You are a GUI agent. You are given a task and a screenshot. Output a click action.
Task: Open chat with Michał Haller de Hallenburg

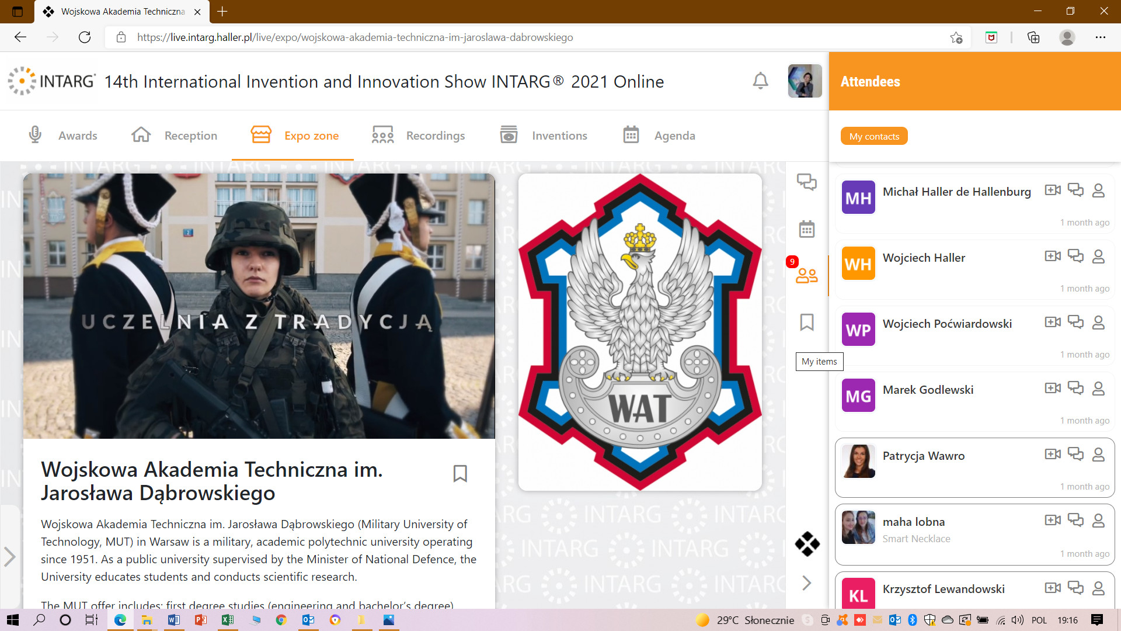coord(1075,190)
